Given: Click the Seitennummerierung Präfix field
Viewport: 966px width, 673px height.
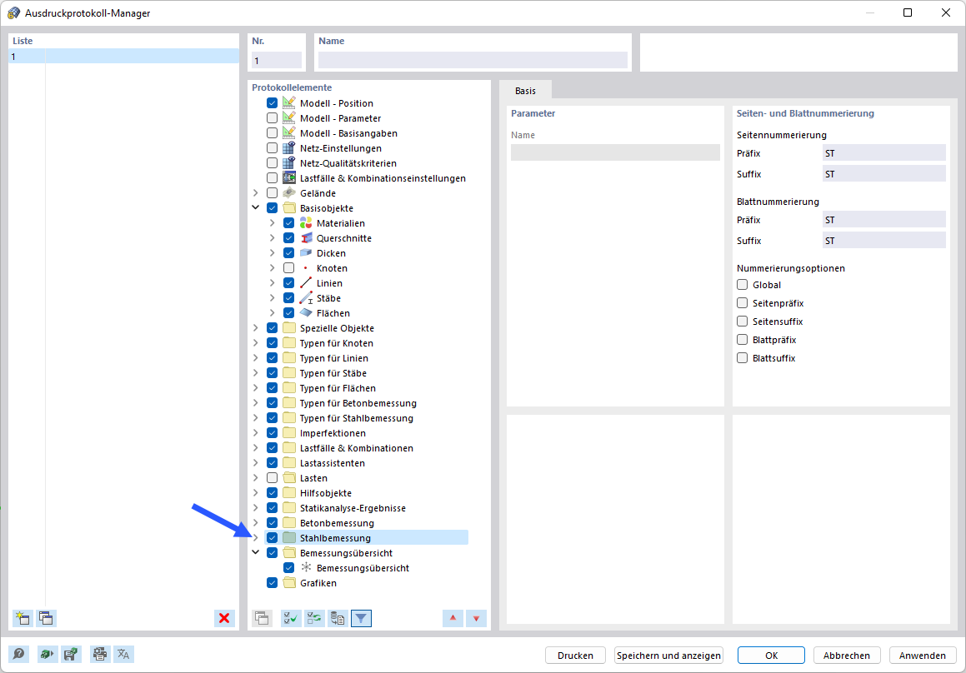Looking at the screenshot, I should click(884, 152).
